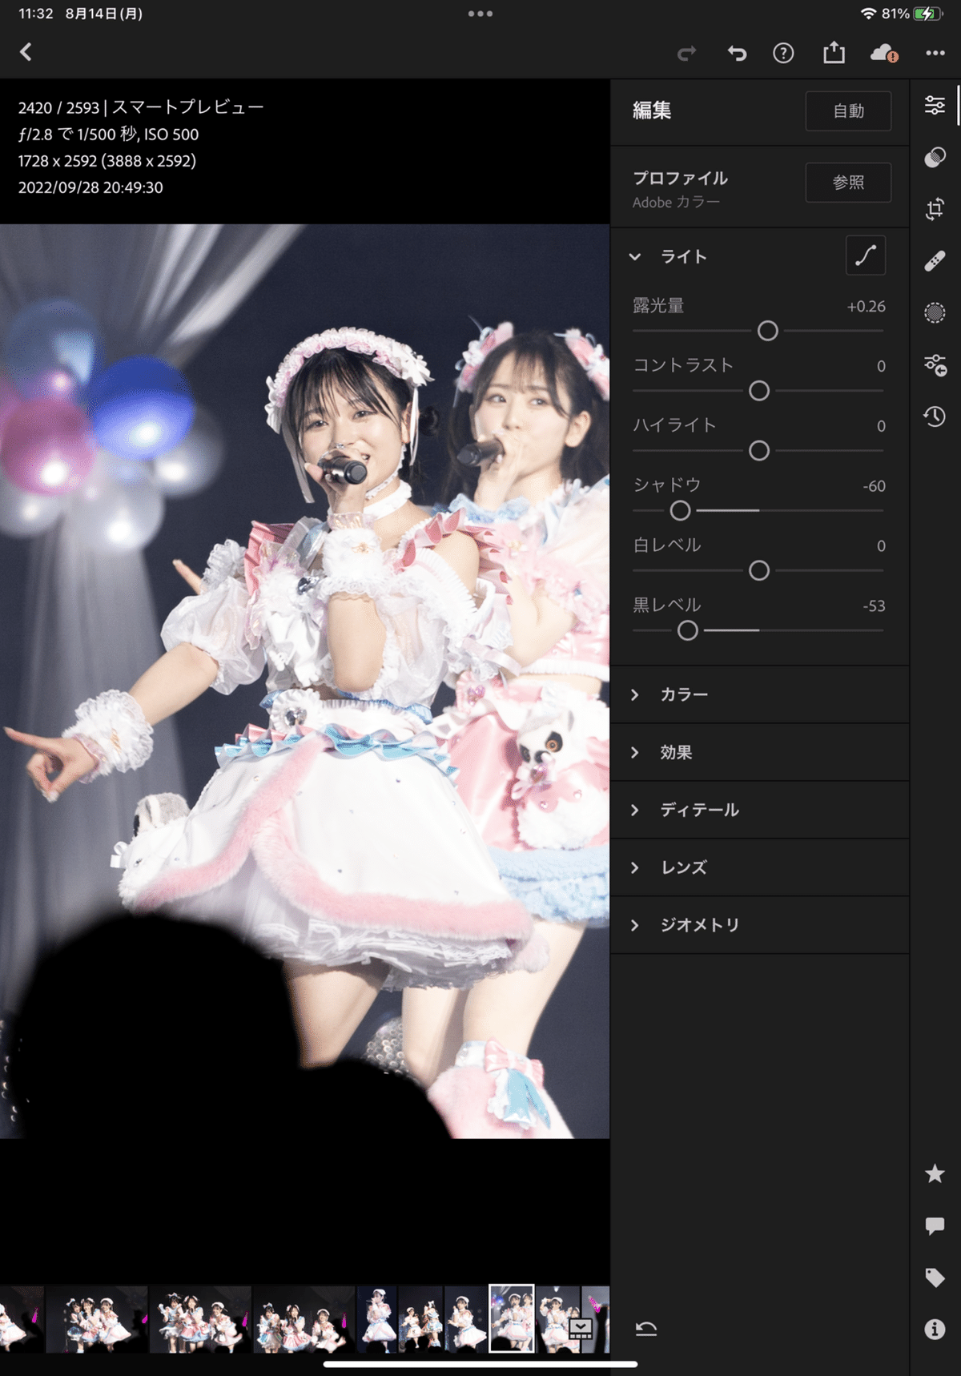The width and height of the screenshot is (961, 1376).
Task: Tap the 2022/09/28 20:49:30 capture date
Action: coord(90,187)
